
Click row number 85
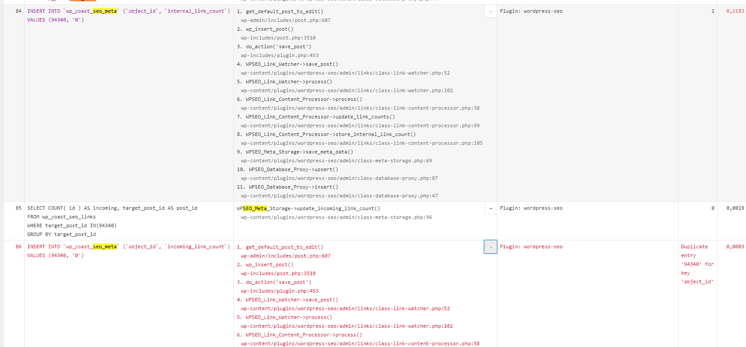click(18, 208)
